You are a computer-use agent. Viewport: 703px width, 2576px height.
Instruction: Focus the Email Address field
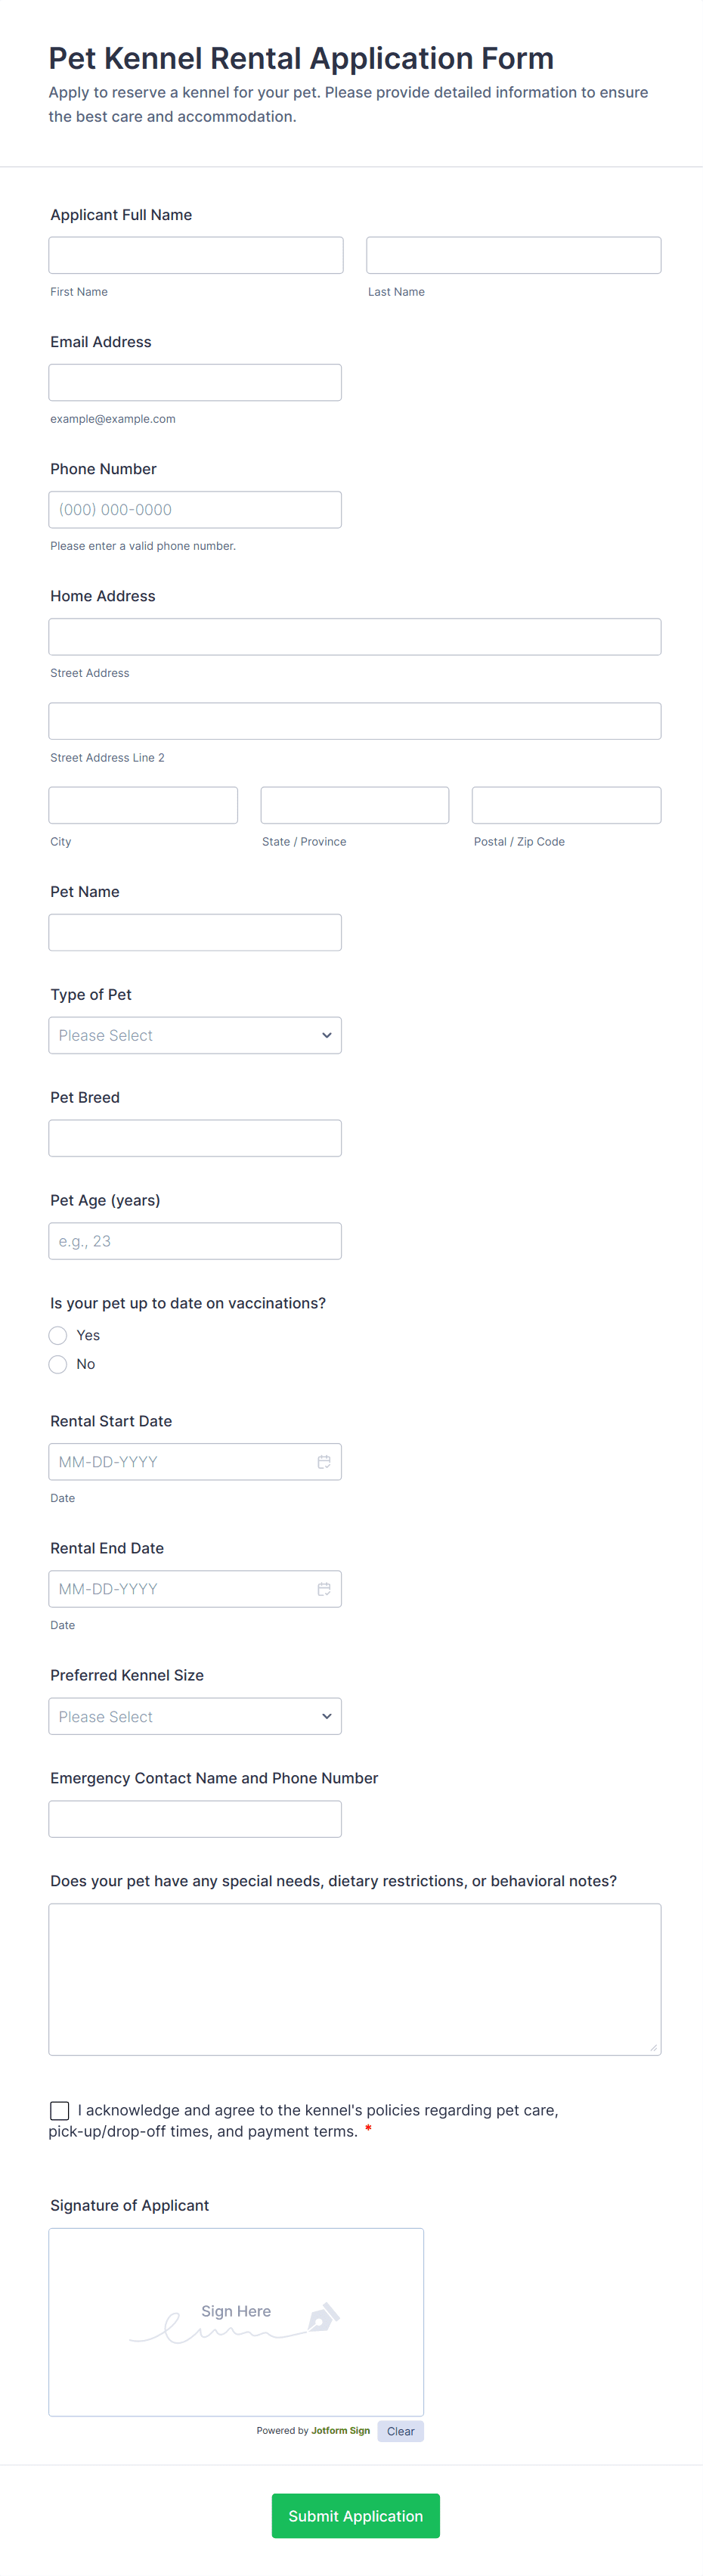[195, 382]
